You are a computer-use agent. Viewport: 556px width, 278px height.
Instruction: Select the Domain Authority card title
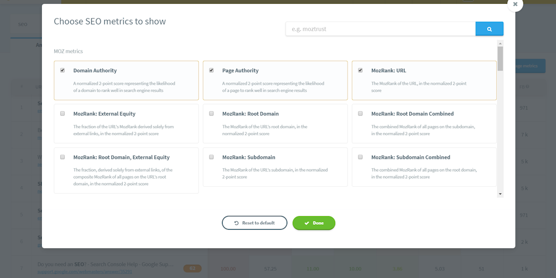95,71
